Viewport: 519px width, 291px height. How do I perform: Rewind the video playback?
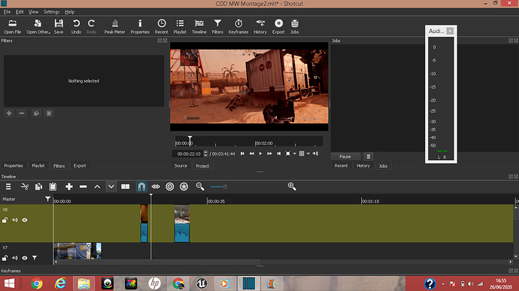click(251, 153)
